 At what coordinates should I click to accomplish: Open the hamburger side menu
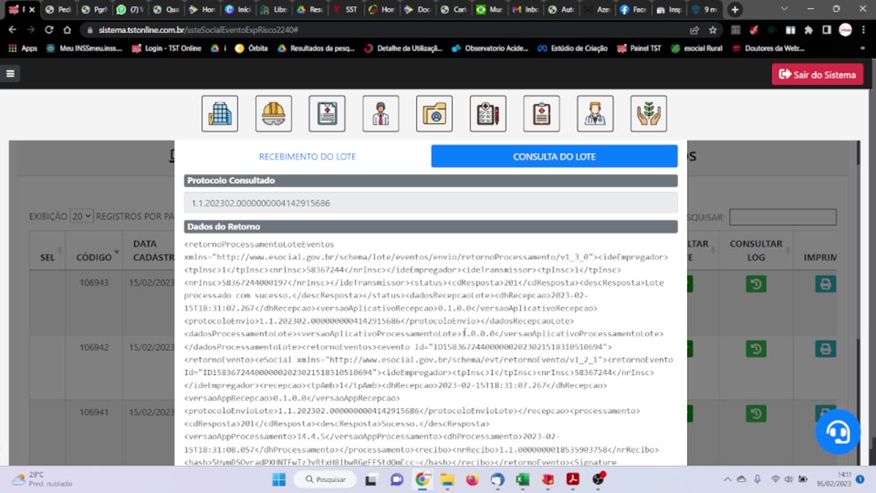[10, 74]
